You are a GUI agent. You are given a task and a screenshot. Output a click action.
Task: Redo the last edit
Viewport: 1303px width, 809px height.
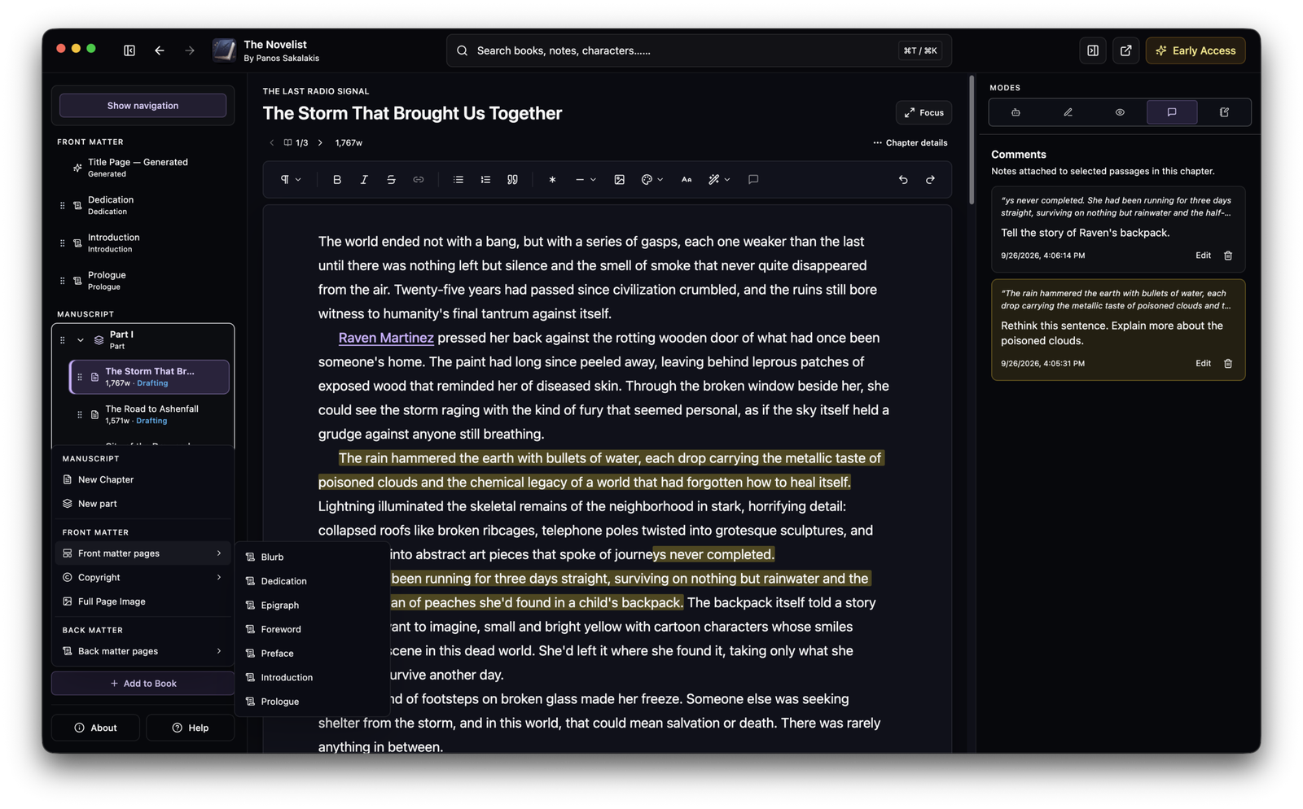[x=930, y=179]
